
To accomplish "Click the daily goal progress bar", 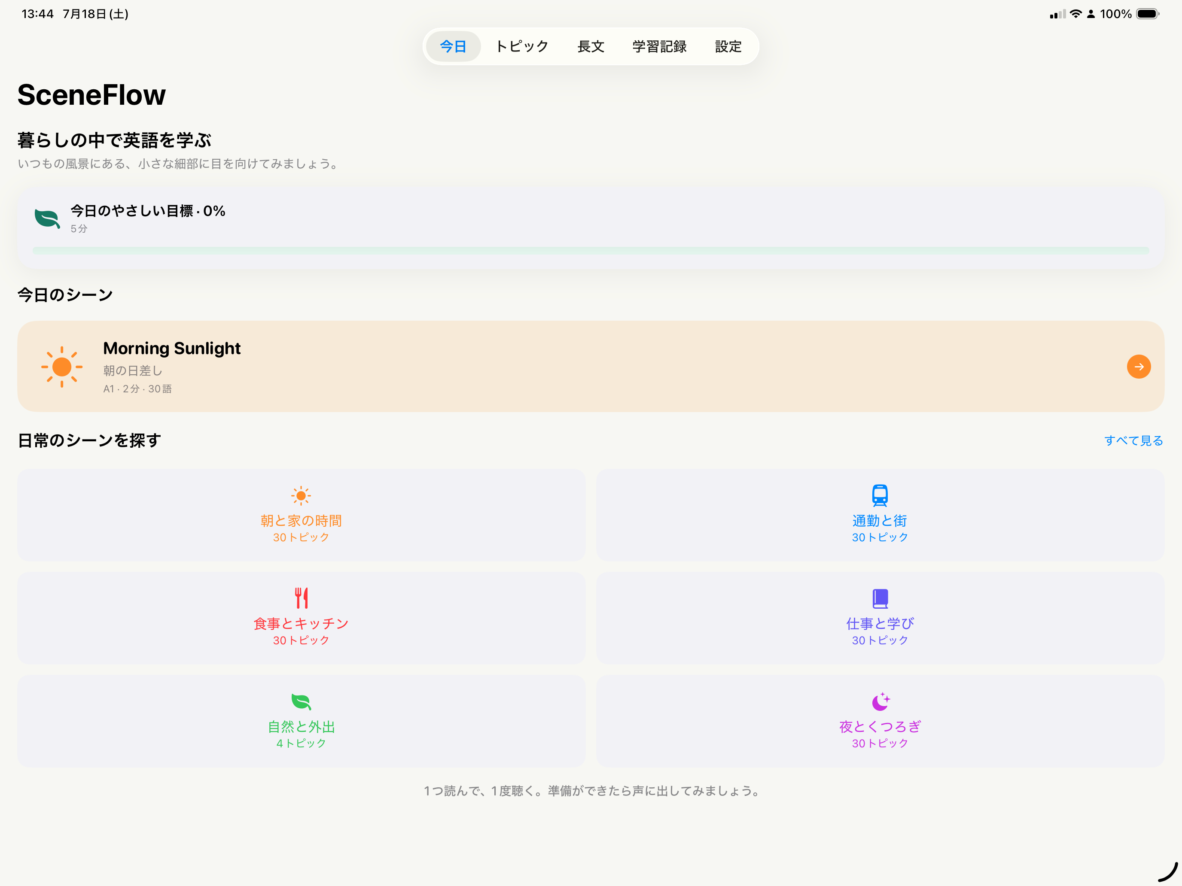I will (x=591, y=250).
